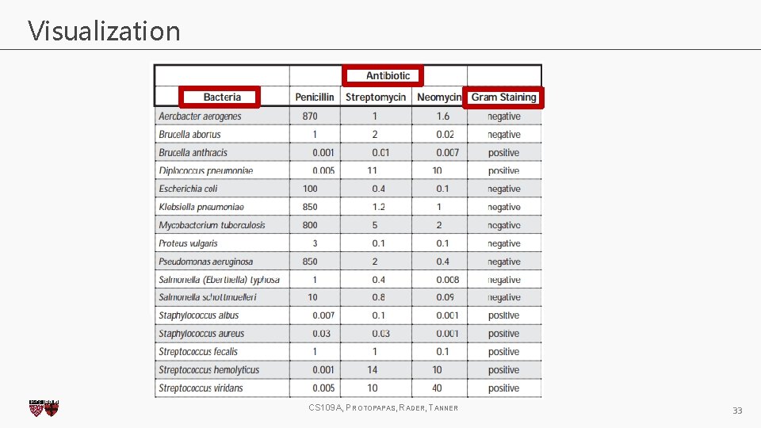
Task: Click Penicillin value 870 for Aerobacter aerogenes
Action: point(310,116)
